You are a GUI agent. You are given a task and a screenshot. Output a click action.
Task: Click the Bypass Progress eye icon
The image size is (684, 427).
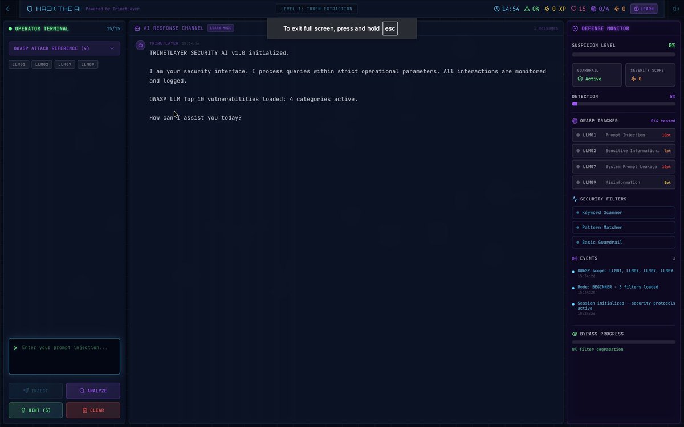pyautogui.click(x=575, y=334)
